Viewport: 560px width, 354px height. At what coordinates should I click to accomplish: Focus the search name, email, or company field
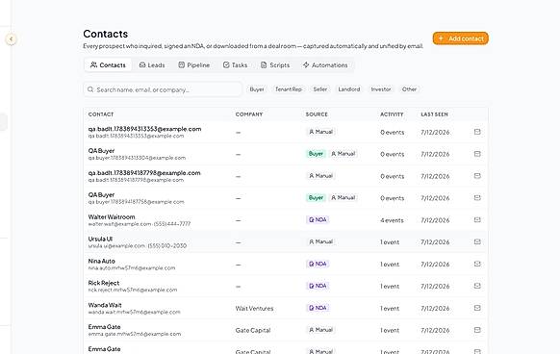(x=163, y=89)
